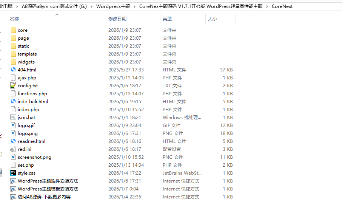The height and width of the screenshot is (206, 342).
Task: Select file name text json.bat
Action: click(x=26, y=117)
